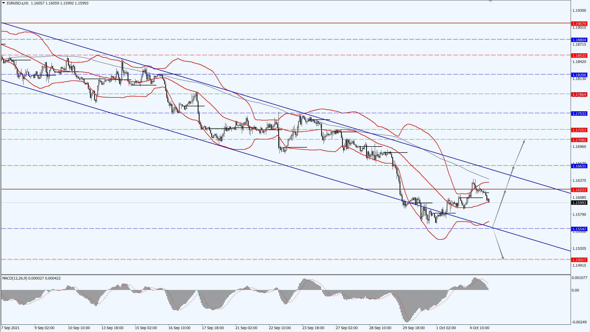Click the 13 Sep 18:00 time label
The height and width of the screenshot is (332, 590).
(112, 328)
